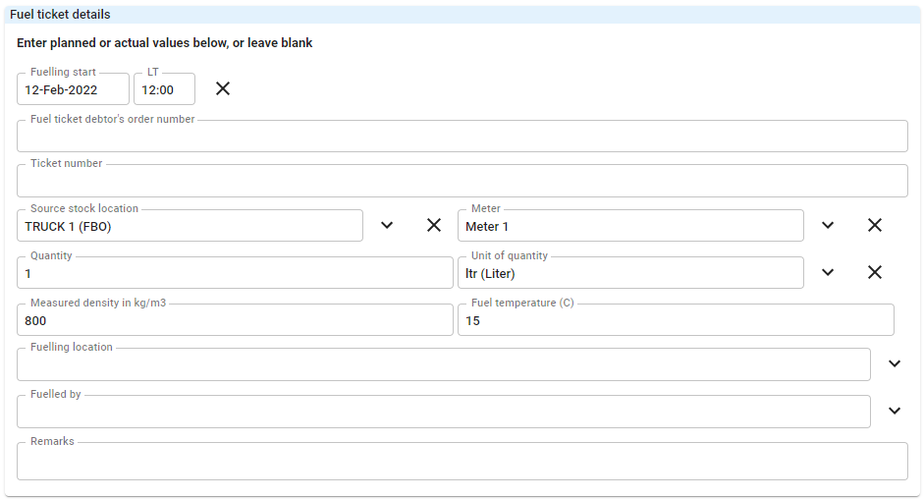Screen dimensions: 924x499
Task: Click the Measured density field showing 800
Action: [235, 319]
